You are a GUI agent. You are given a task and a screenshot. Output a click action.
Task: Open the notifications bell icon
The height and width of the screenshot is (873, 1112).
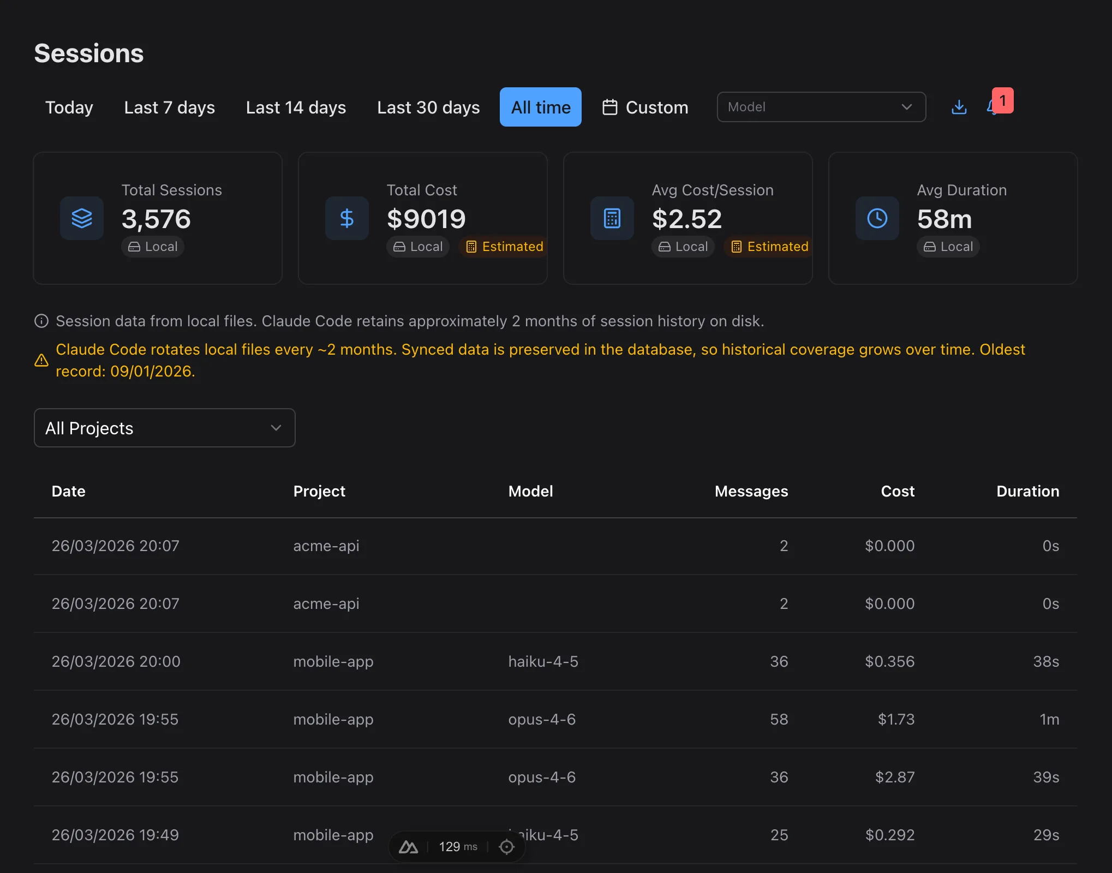(993, 107)
